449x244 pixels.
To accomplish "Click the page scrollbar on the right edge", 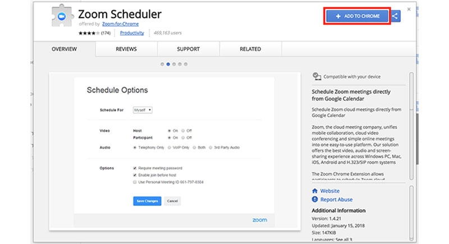I will (x=417, y=139).
